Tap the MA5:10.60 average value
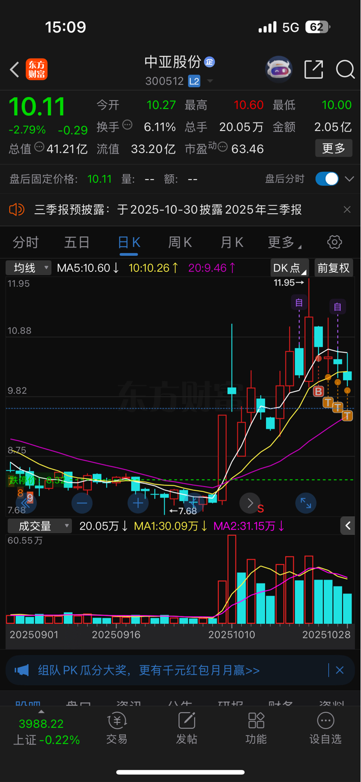Screen dimensions: 361x782 [88, 268]
